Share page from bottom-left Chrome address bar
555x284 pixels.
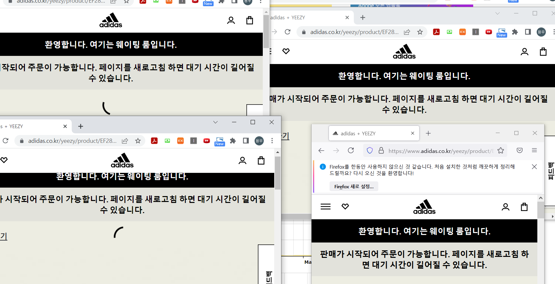point(125,141)
